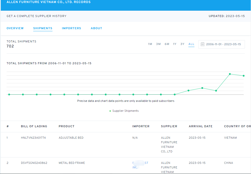
Task: Click the total shipments count 702
Action: tap(10, 46)
